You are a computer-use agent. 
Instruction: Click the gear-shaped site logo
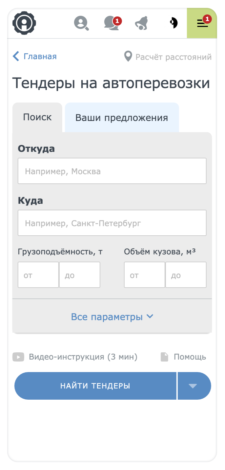[x=24, y=23]
